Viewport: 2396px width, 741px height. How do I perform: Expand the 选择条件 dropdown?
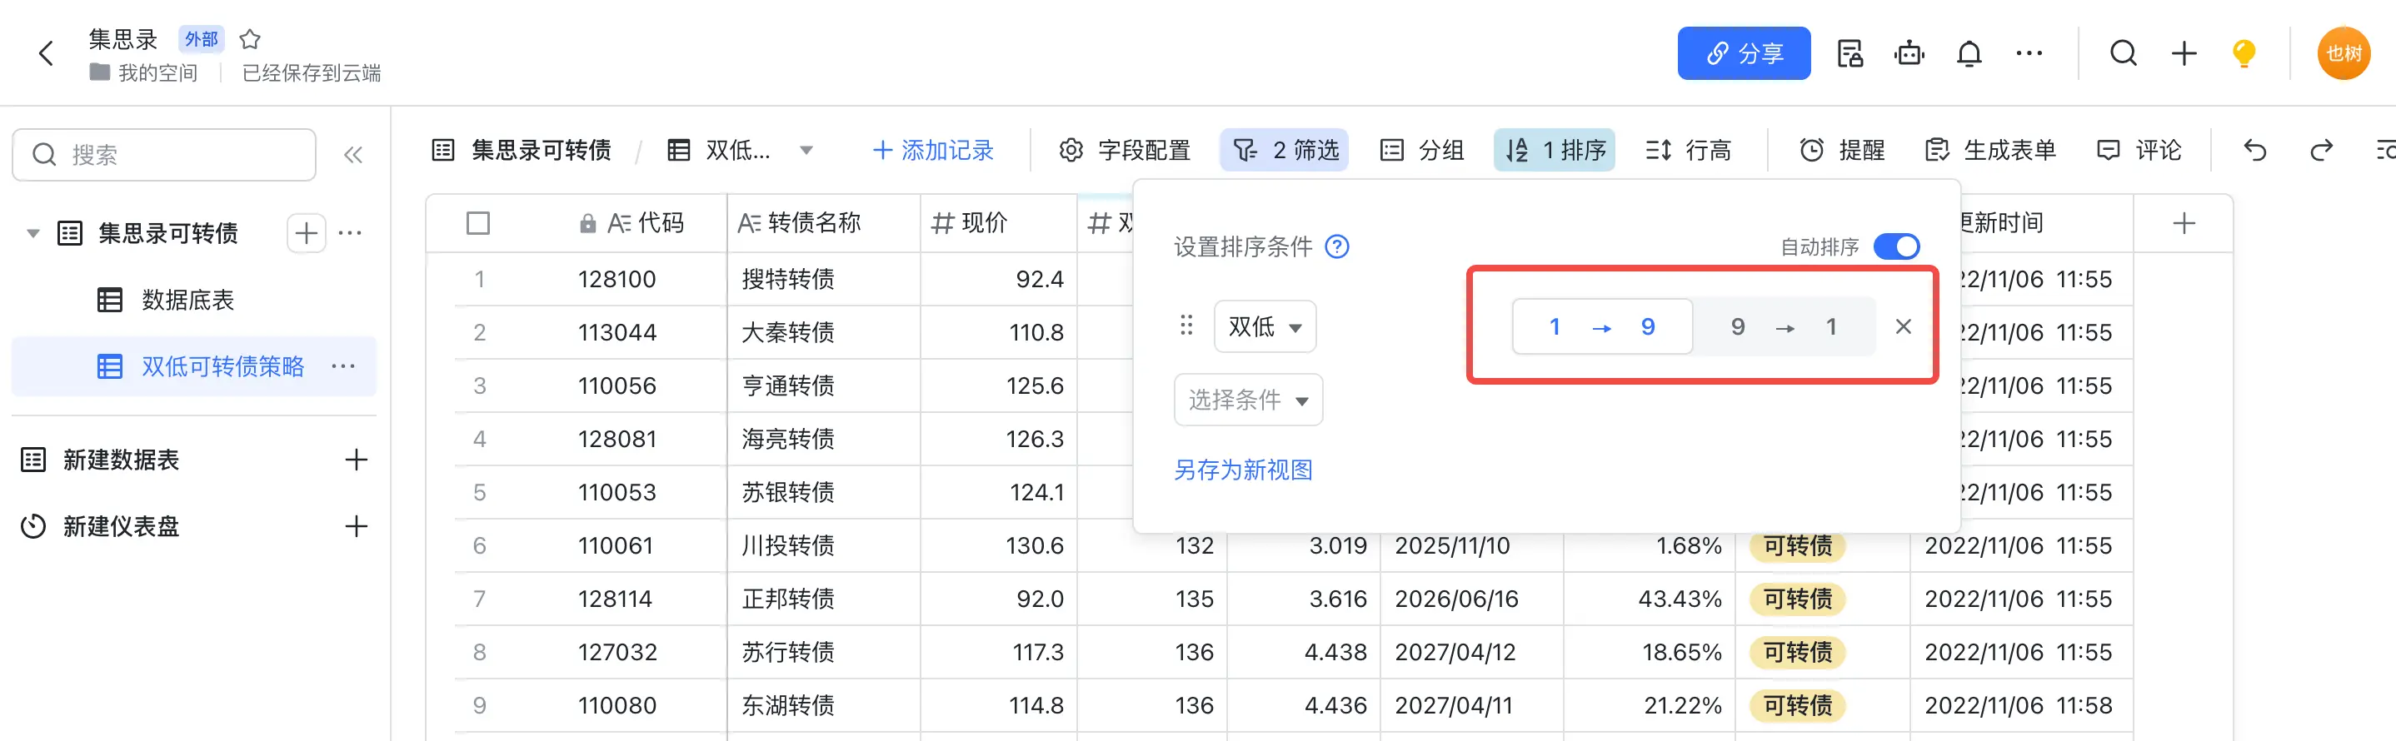point(1247,400)
